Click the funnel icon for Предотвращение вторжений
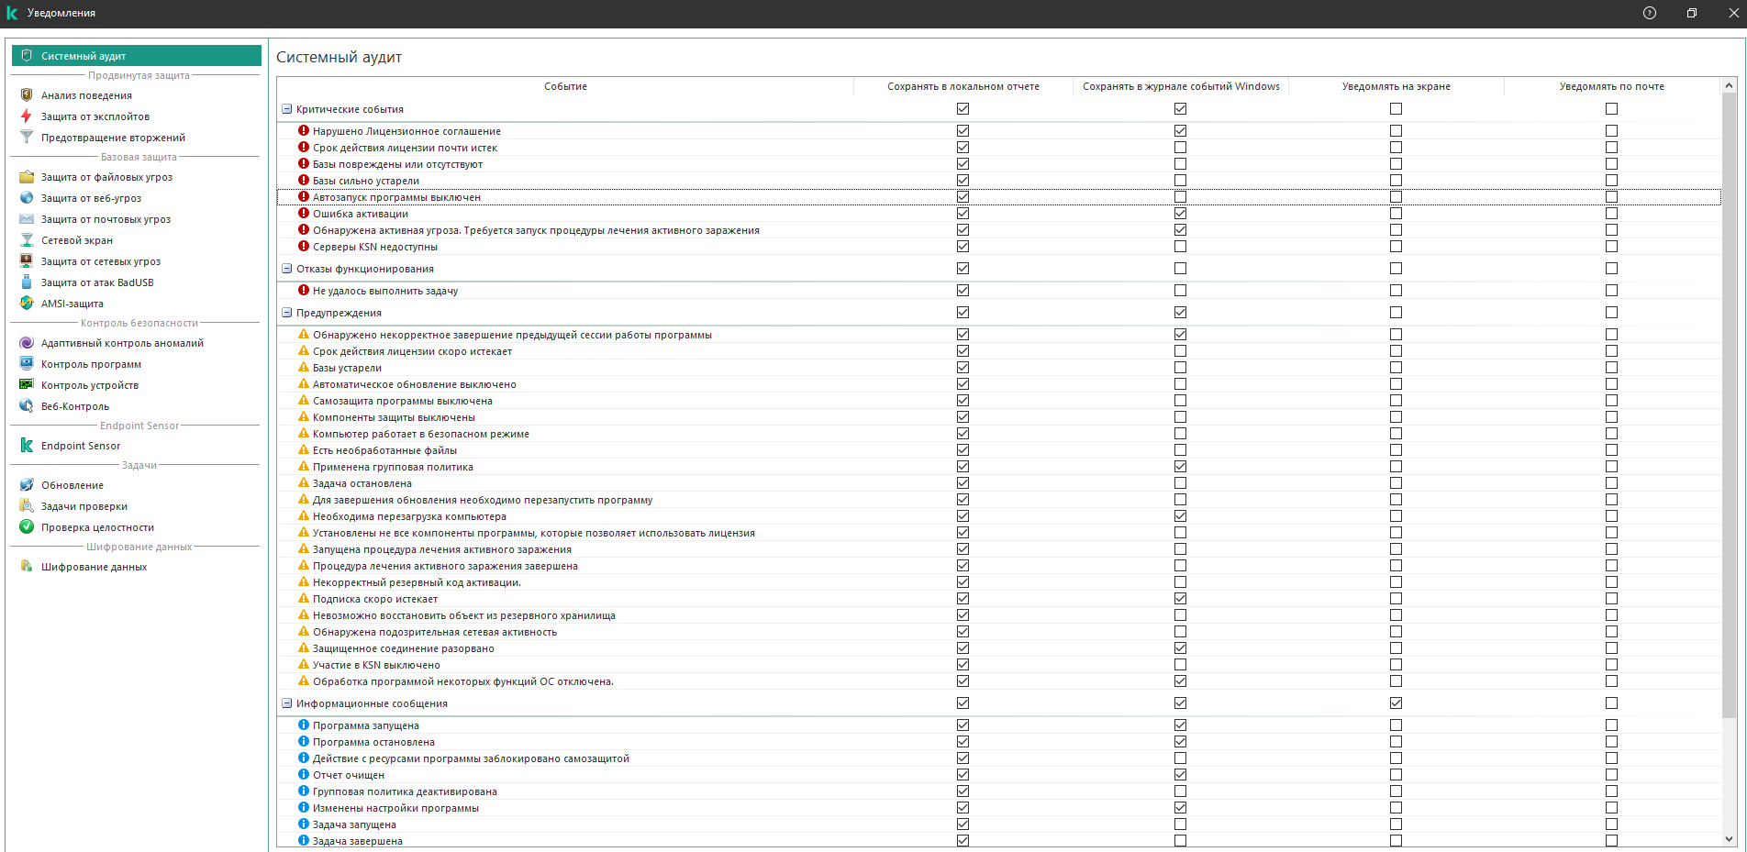Screen dimensions: 1747x852 [x=27, y=138]
